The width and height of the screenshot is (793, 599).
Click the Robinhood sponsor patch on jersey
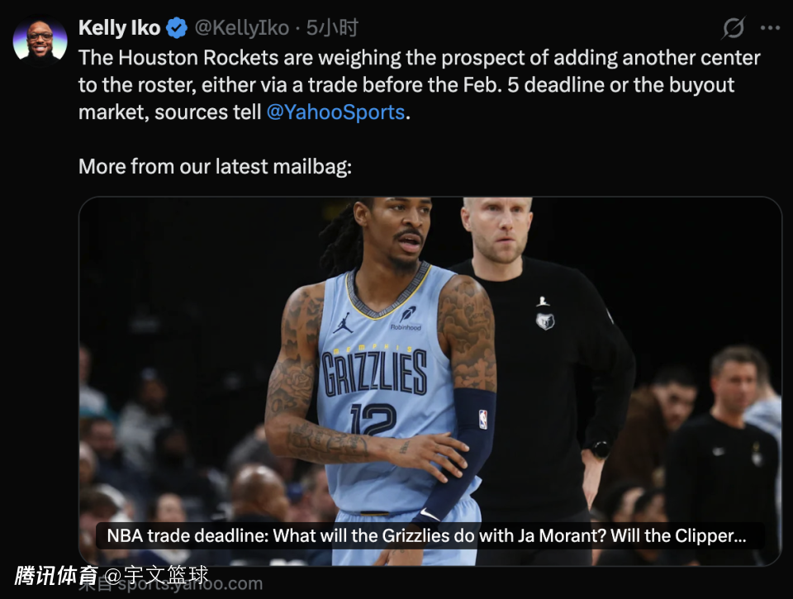(406, 319)
